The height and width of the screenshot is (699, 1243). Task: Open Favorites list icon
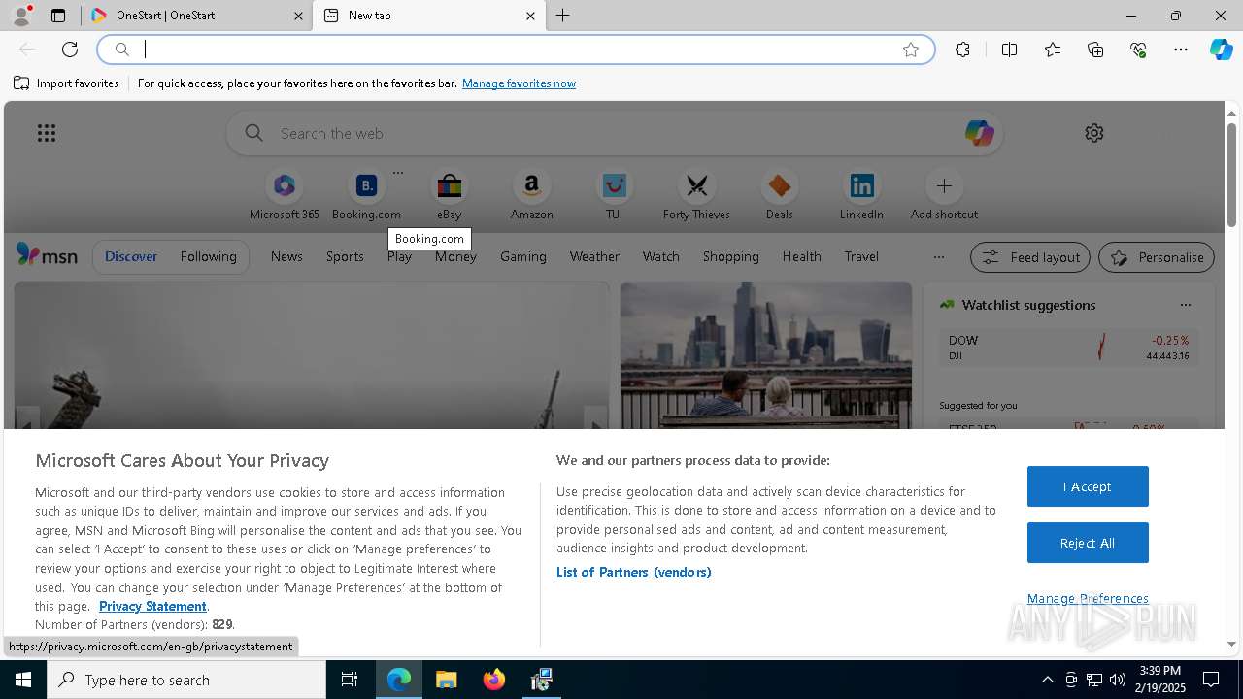click(x=1053, y=50)
